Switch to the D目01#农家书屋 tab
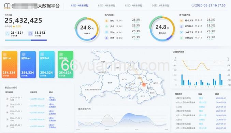231x133 pixels. (160, 5)
